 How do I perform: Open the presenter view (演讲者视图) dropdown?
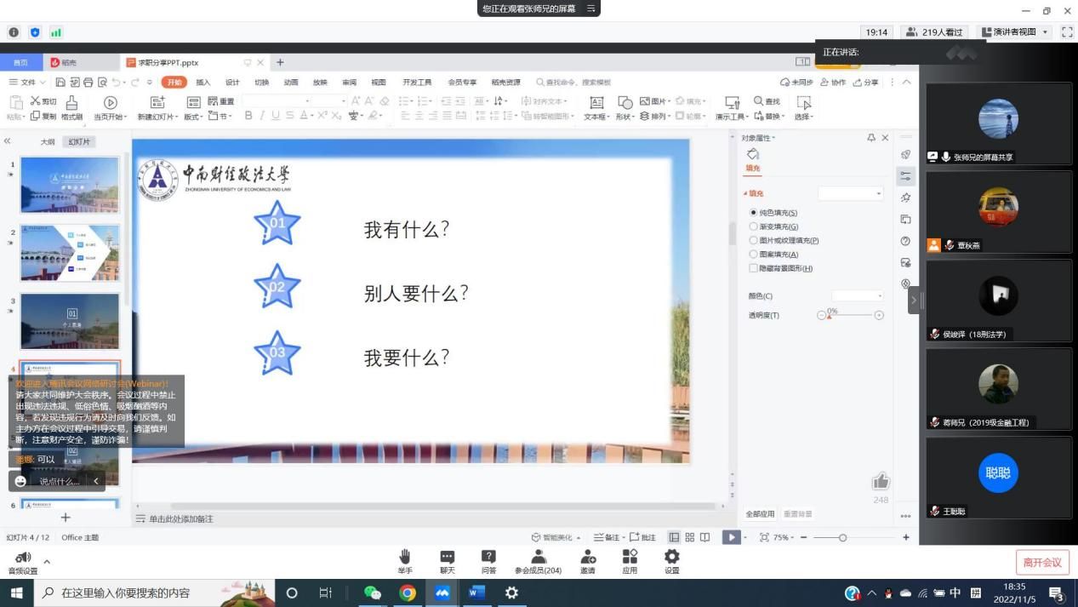tap(1016, 32)
